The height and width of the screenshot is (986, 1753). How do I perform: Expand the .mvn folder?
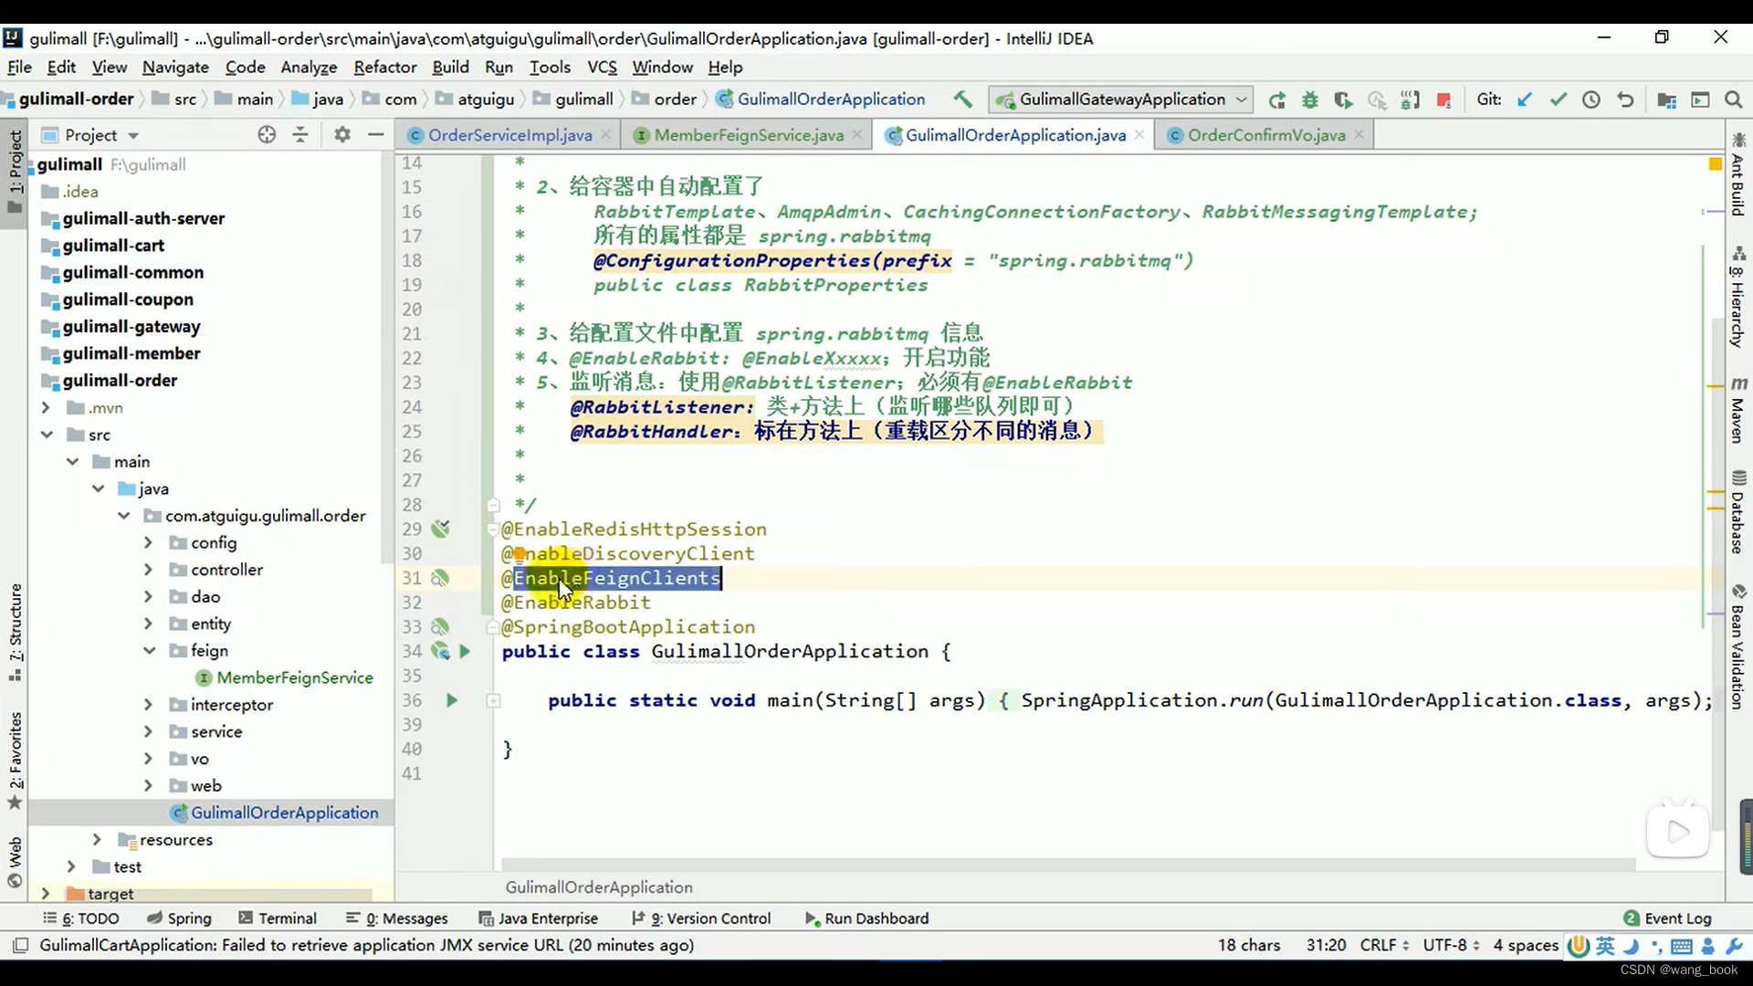[46, 407]
